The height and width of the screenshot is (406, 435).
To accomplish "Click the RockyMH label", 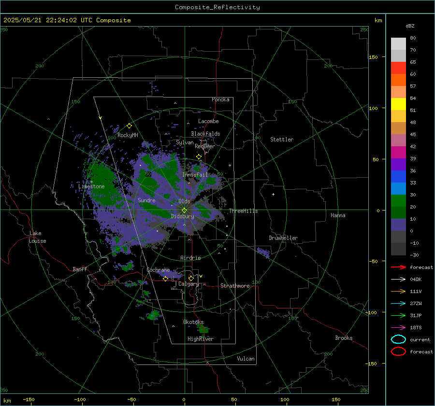I will coord(128,135).
